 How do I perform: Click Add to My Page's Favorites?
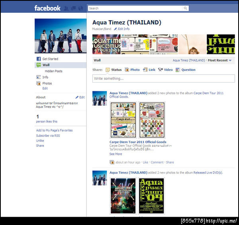(x=54, y=130)
